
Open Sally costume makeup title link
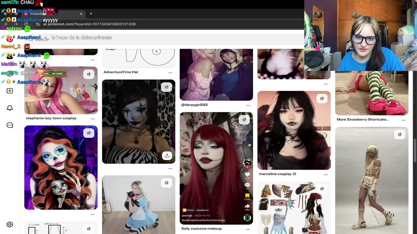tap(202, 229)
